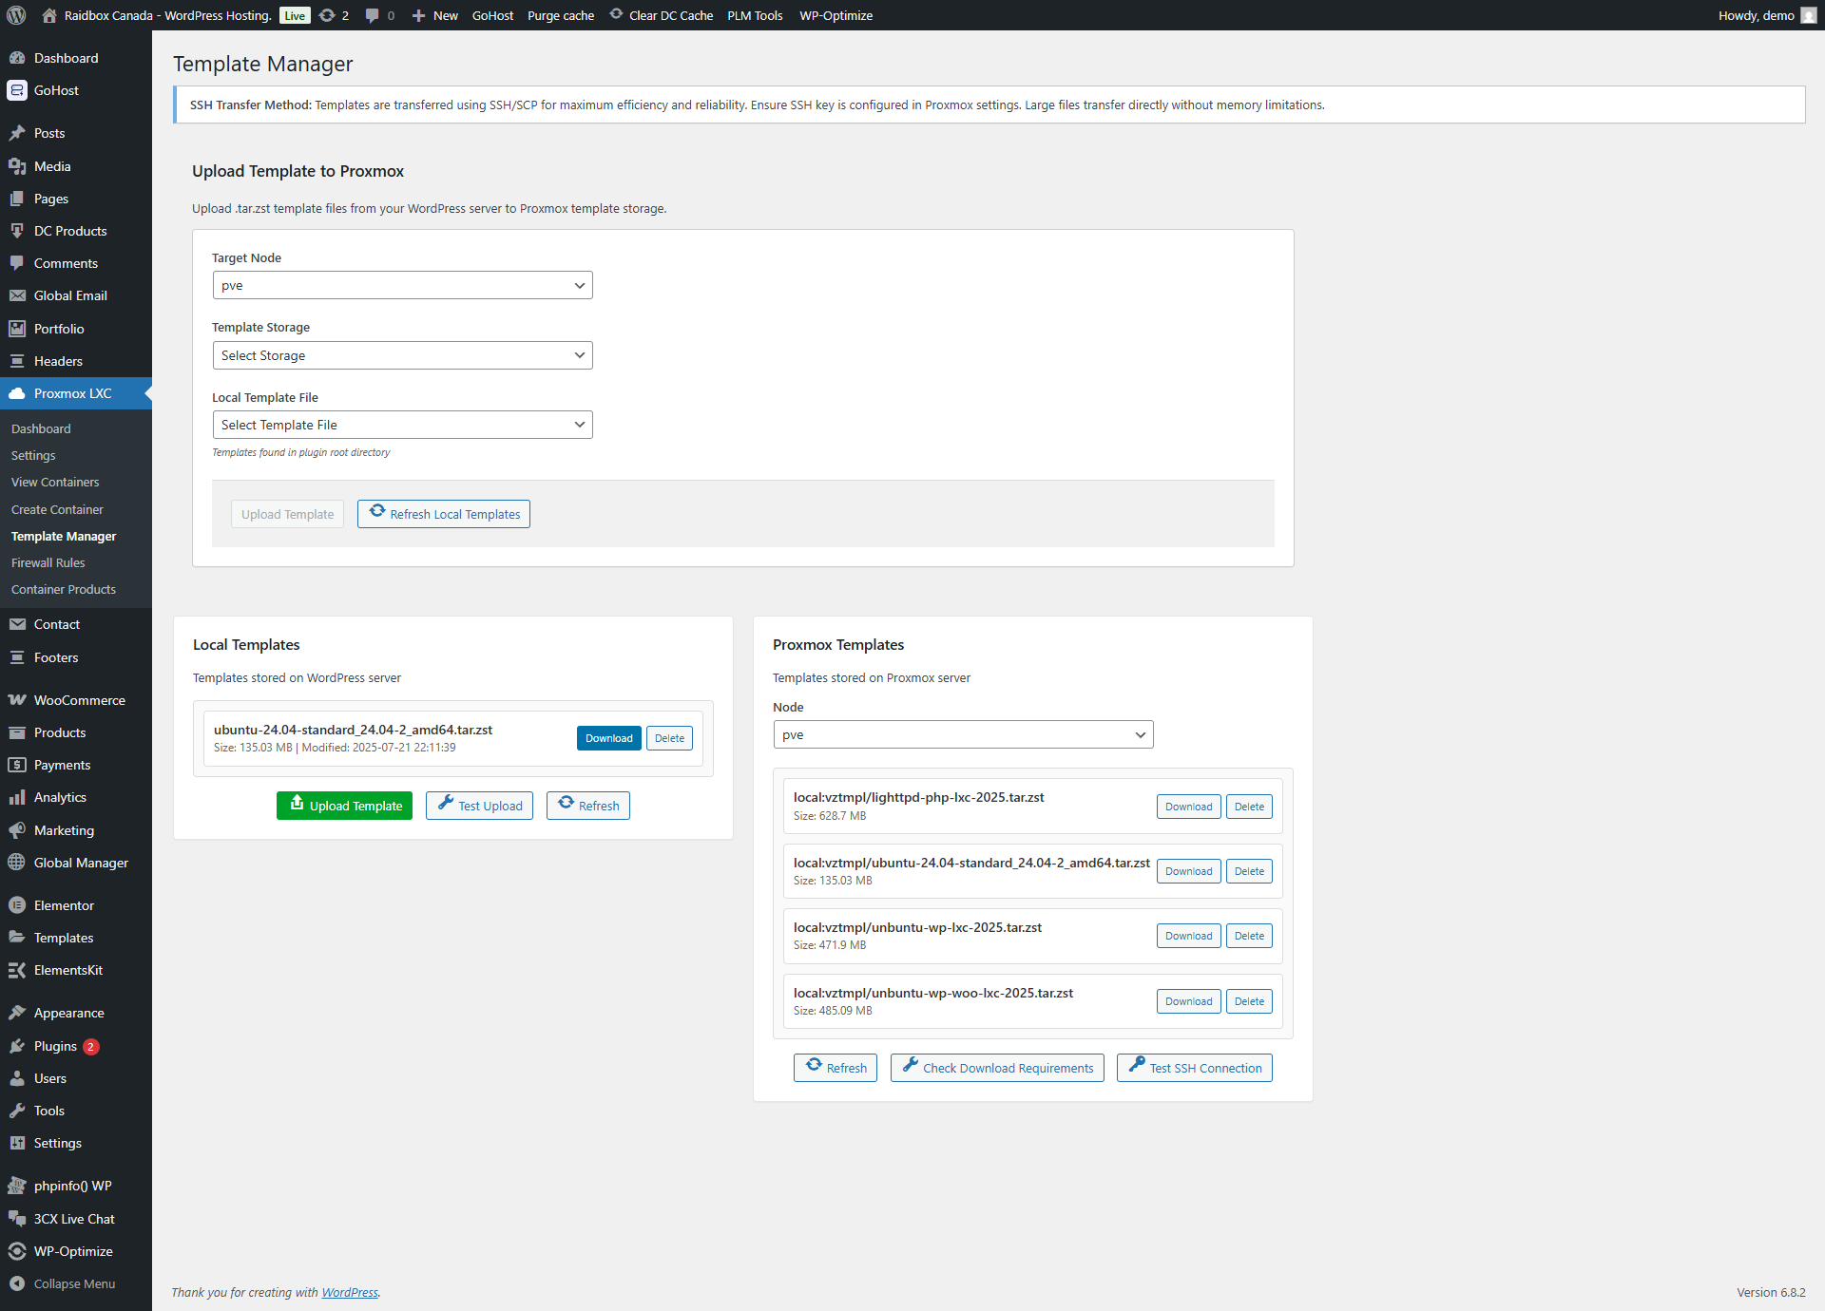The width and height of the screenshot is (1825, 1311).
Task: Select Purge cache in admin bar
Action: pos(561,15)
